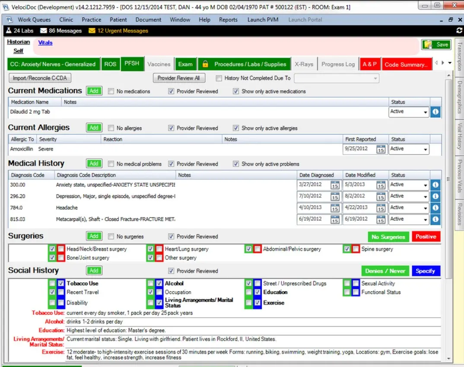
Task: Open the 24 Labs lab flask icon
Action: 9,31
